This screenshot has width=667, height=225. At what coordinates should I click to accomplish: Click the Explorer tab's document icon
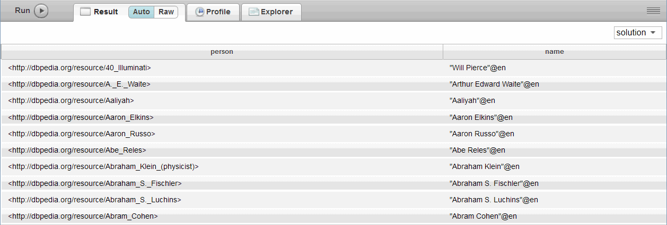point(254,12)
